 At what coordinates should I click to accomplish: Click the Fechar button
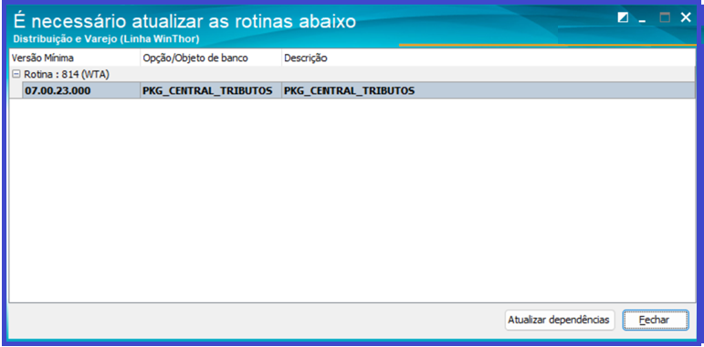[655, 321]
